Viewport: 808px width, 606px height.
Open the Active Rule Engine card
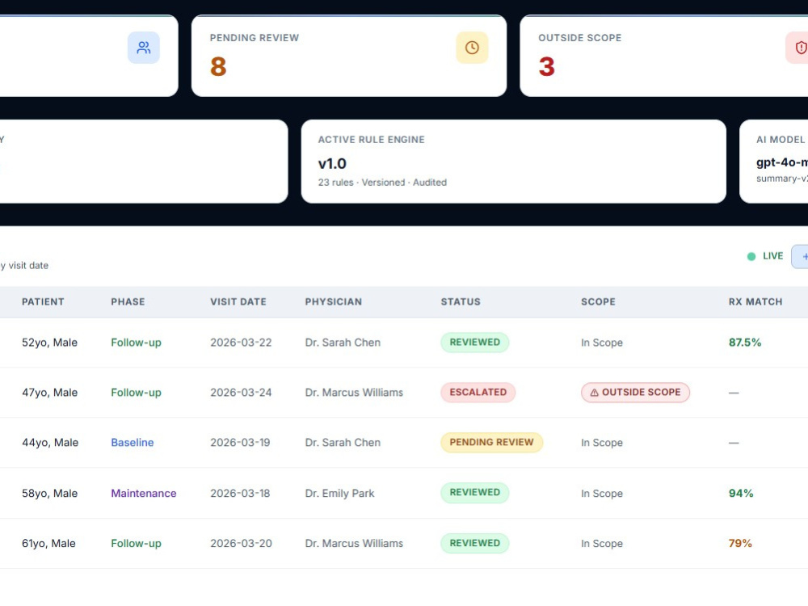pyautogui.click(x=514, y=162)
